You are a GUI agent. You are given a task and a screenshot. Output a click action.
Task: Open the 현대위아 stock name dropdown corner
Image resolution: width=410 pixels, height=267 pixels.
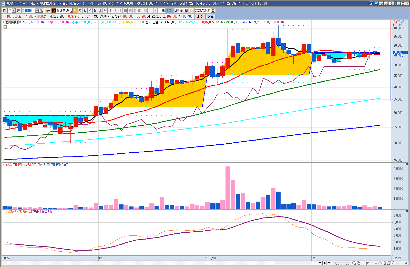pos(71,12)
